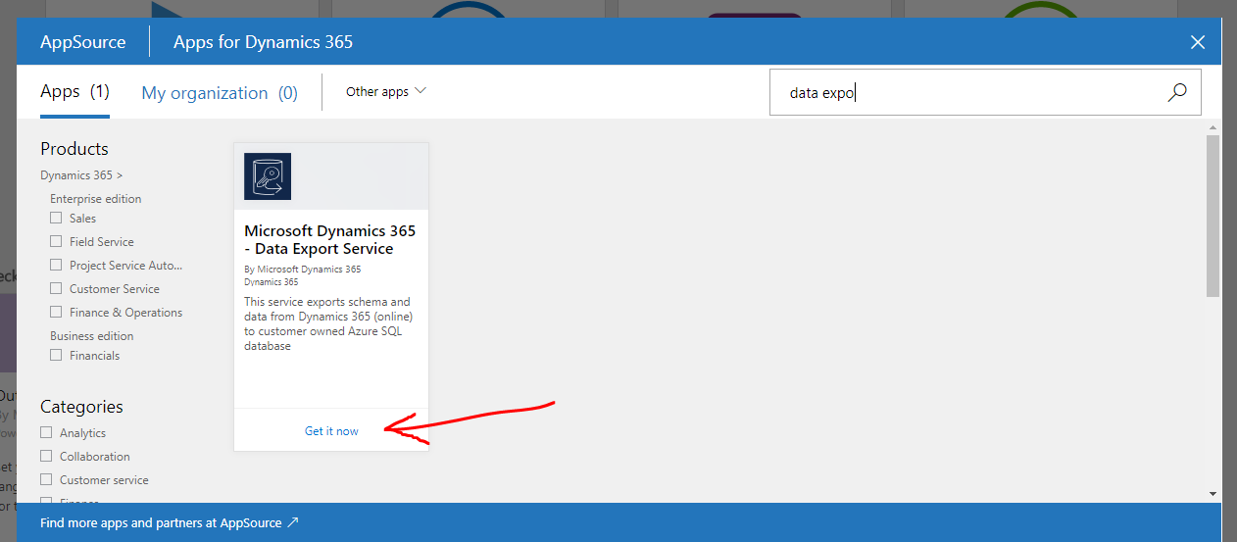Close the AppSource dialog
Screen dimensions: 1237x542
[x=1198, y=42]
